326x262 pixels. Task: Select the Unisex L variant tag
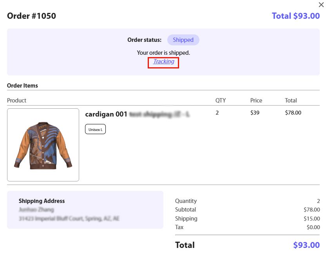pos(96,129)
